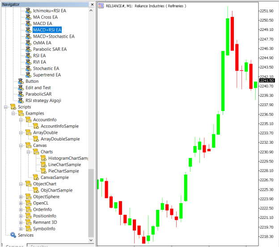Collapse the Examples folder node
Viewport: 279px width, 247px height.
click(x=13, y=114)
